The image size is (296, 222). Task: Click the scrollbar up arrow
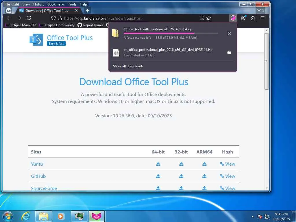coord(267,30)
